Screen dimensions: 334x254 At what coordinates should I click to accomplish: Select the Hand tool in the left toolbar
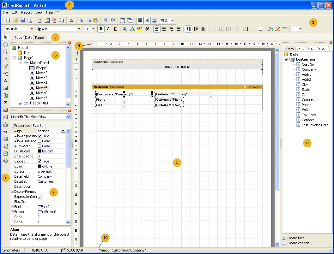[x=5, y=45]
